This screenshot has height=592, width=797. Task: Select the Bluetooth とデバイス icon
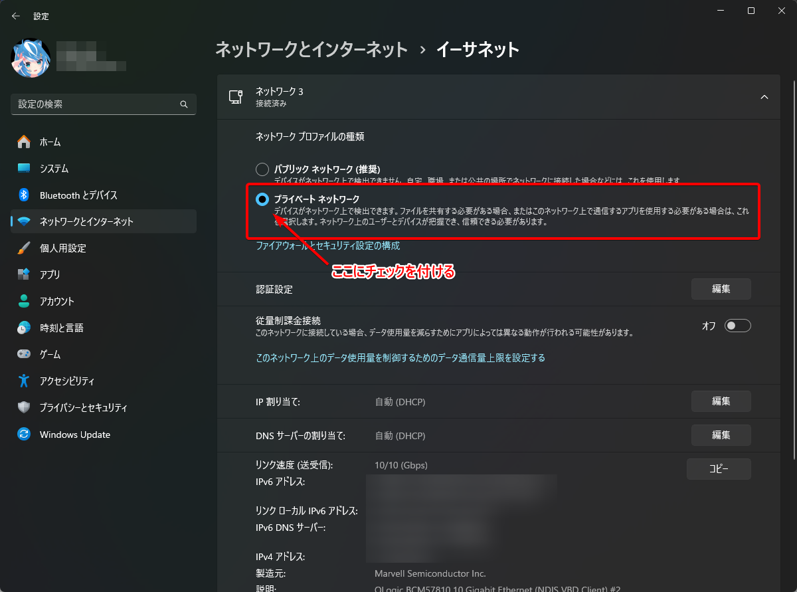click(25, 195)
